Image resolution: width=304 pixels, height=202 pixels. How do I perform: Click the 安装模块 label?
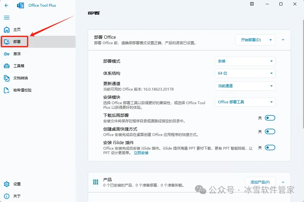pos(112,97)
